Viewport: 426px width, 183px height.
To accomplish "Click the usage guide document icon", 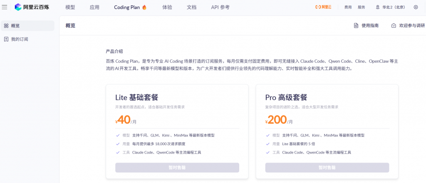I will tap(356, 26).
